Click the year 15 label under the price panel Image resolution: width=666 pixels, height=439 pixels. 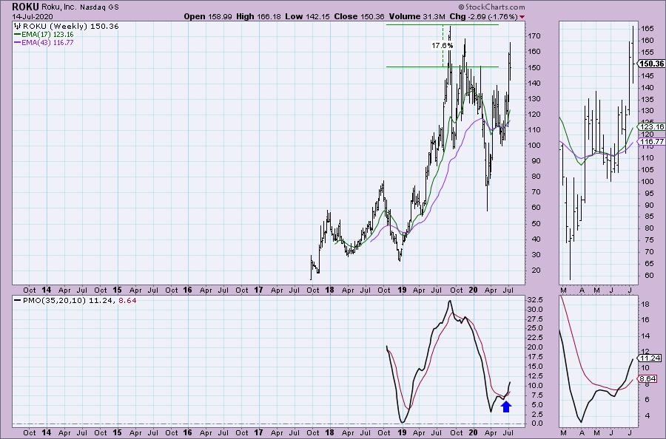117,290
